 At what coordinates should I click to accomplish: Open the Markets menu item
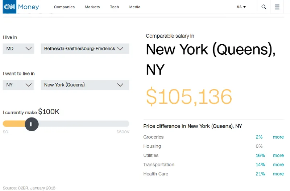92,7
